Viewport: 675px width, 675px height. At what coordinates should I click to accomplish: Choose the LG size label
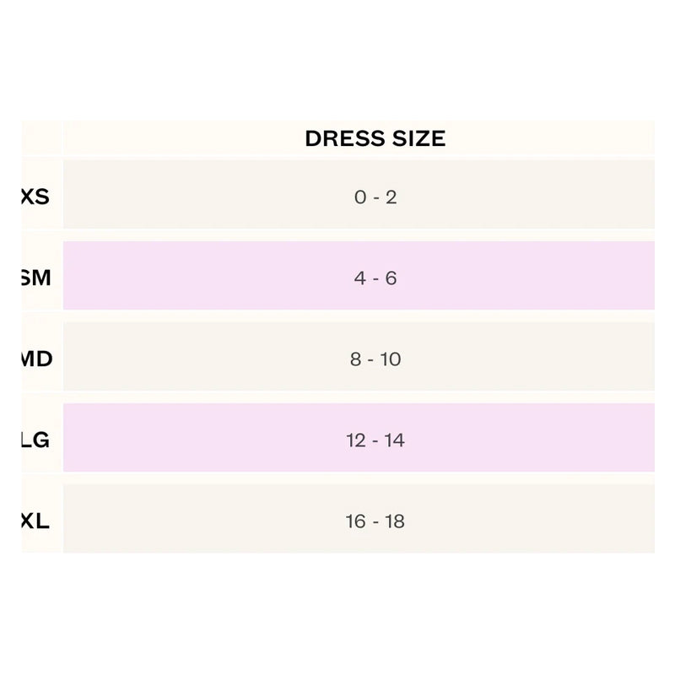pyautogui.click(x=35, y=440)
